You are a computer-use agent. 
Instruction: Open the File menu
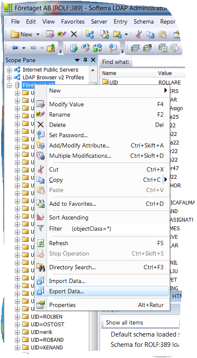(x=15, y=22)
